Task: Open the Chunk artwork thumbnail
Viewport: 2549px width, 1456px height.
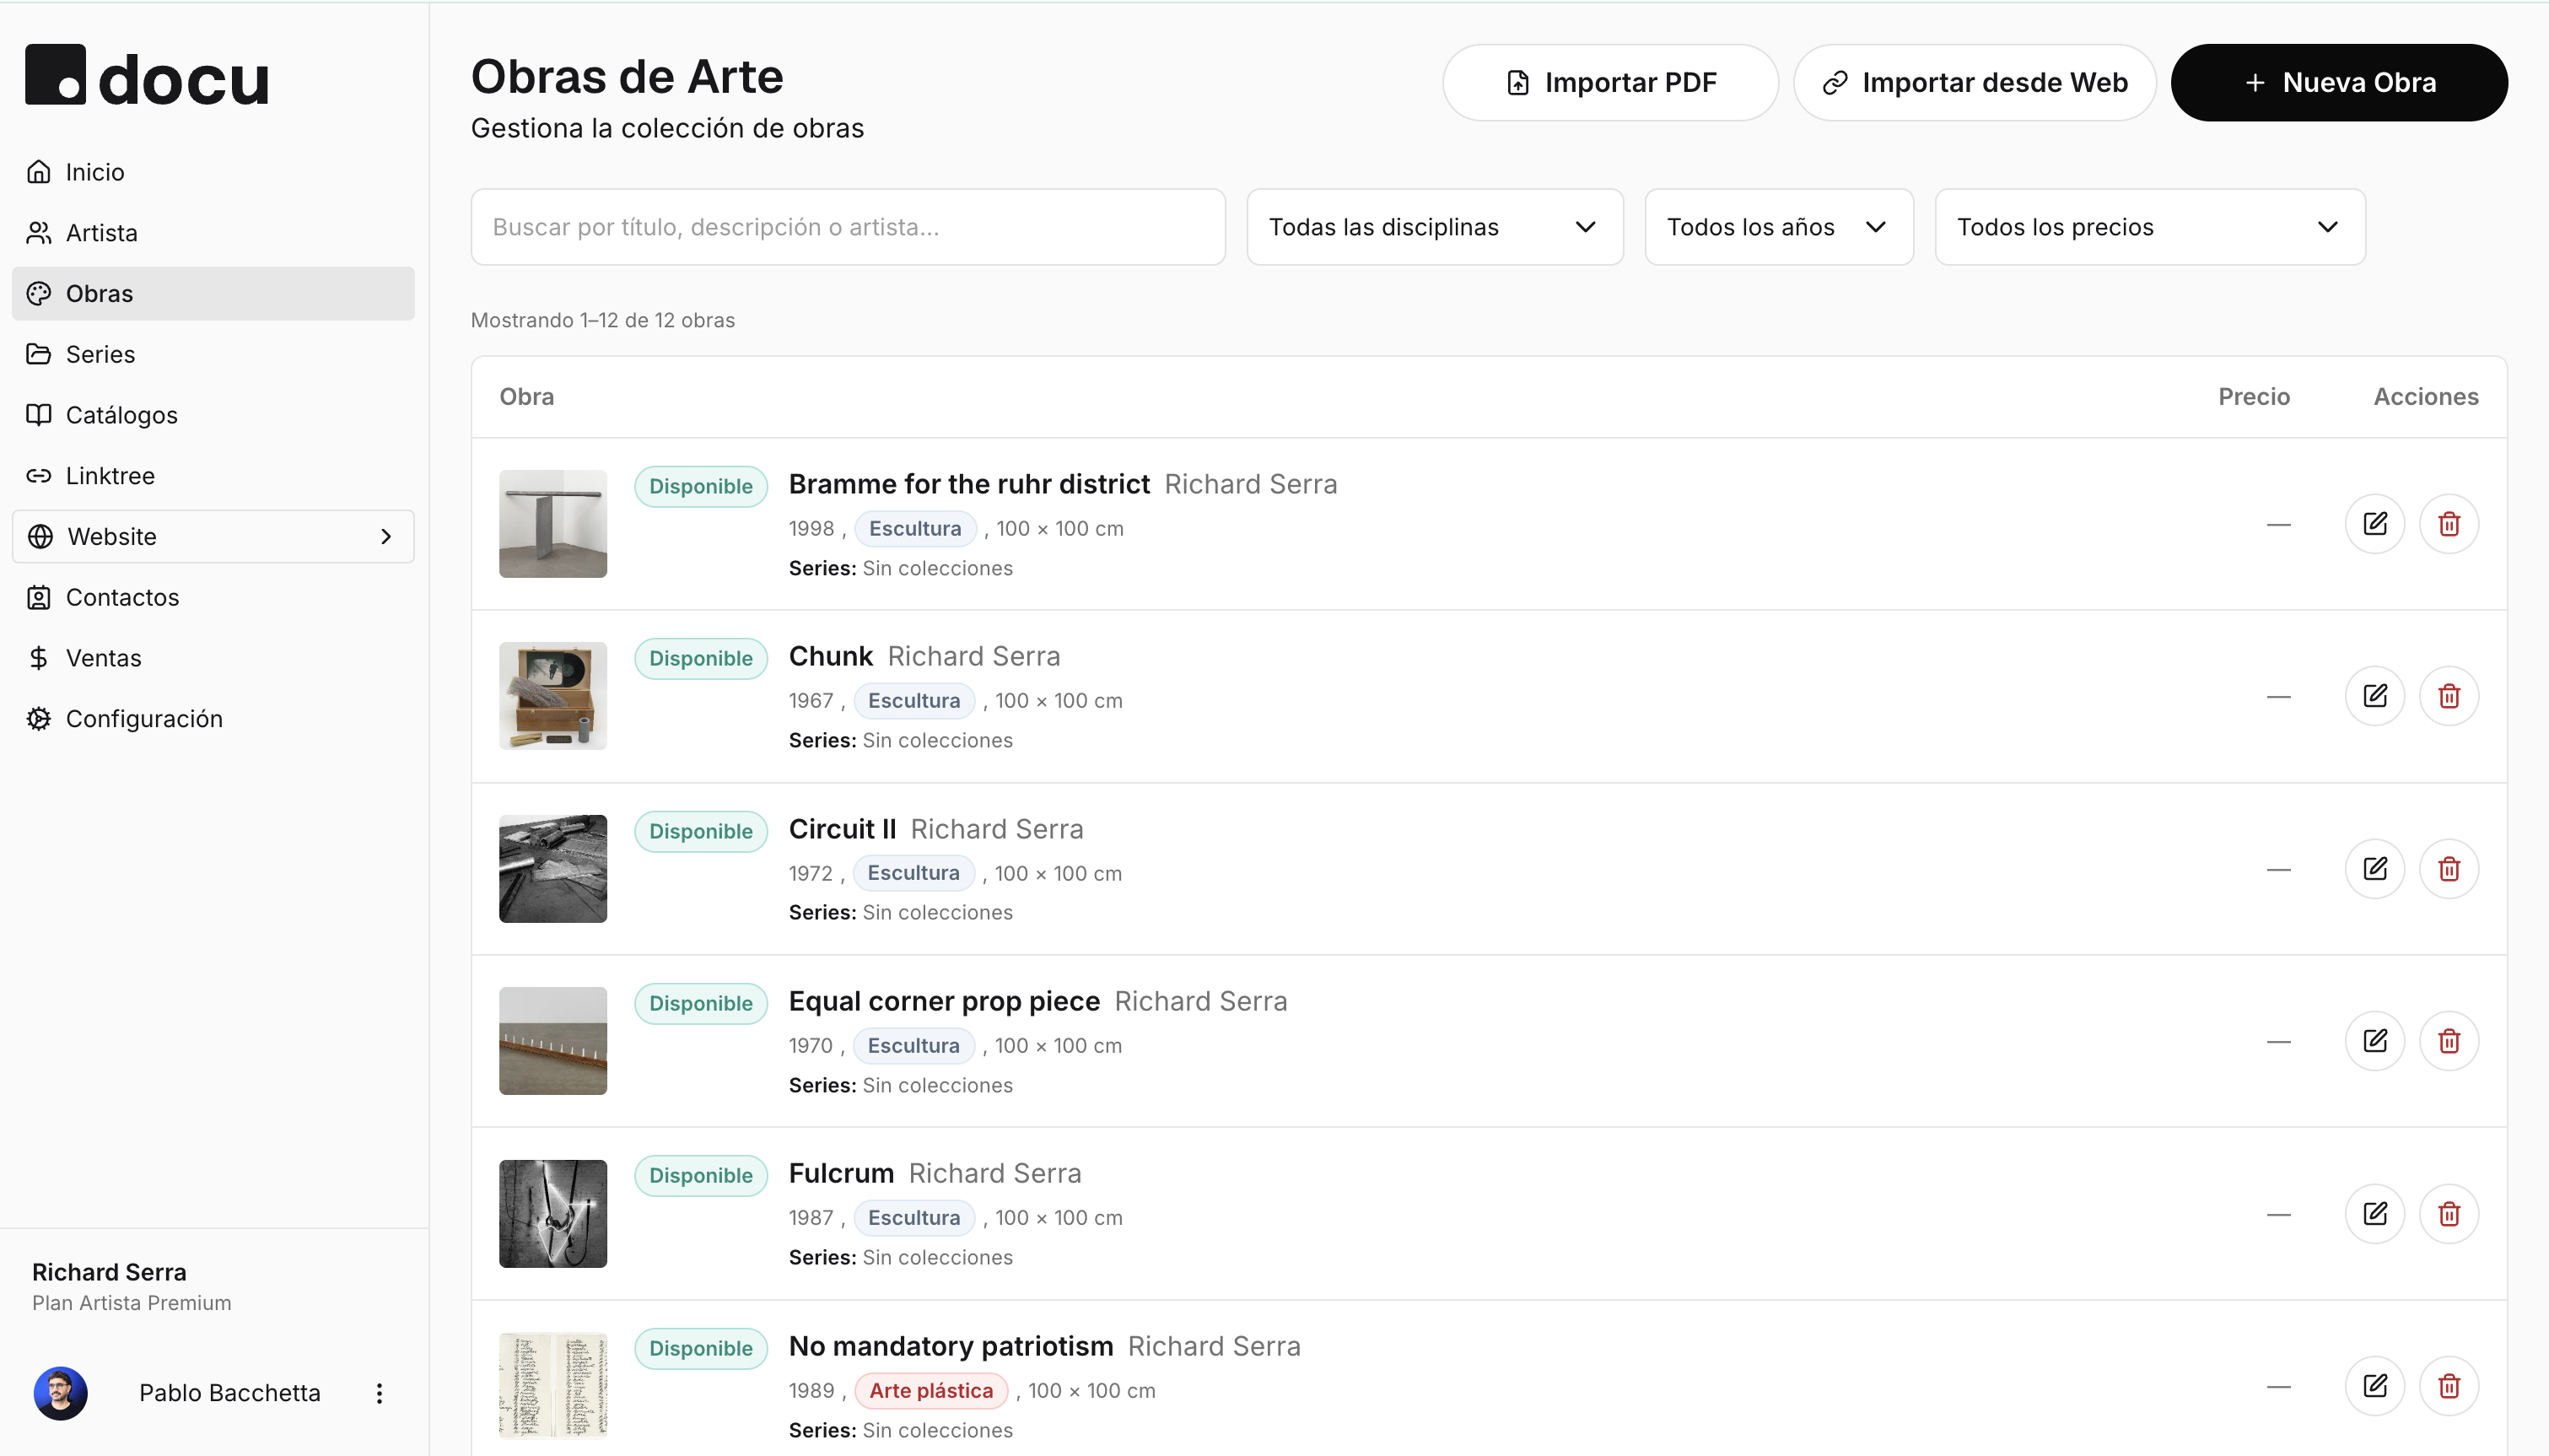Action: tap(552, 696)
